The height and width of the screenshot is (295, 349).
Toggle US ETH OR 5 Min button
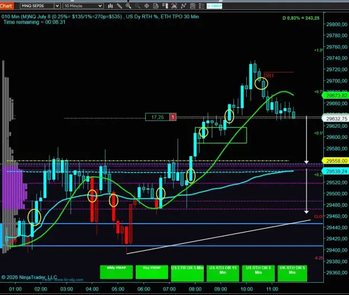(187, 273)
